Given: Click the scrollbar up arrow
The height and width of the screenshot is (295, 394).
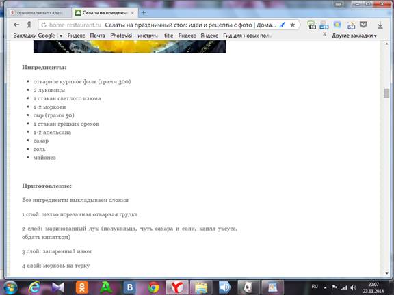Looking at the screenshot, I should 386,44.
